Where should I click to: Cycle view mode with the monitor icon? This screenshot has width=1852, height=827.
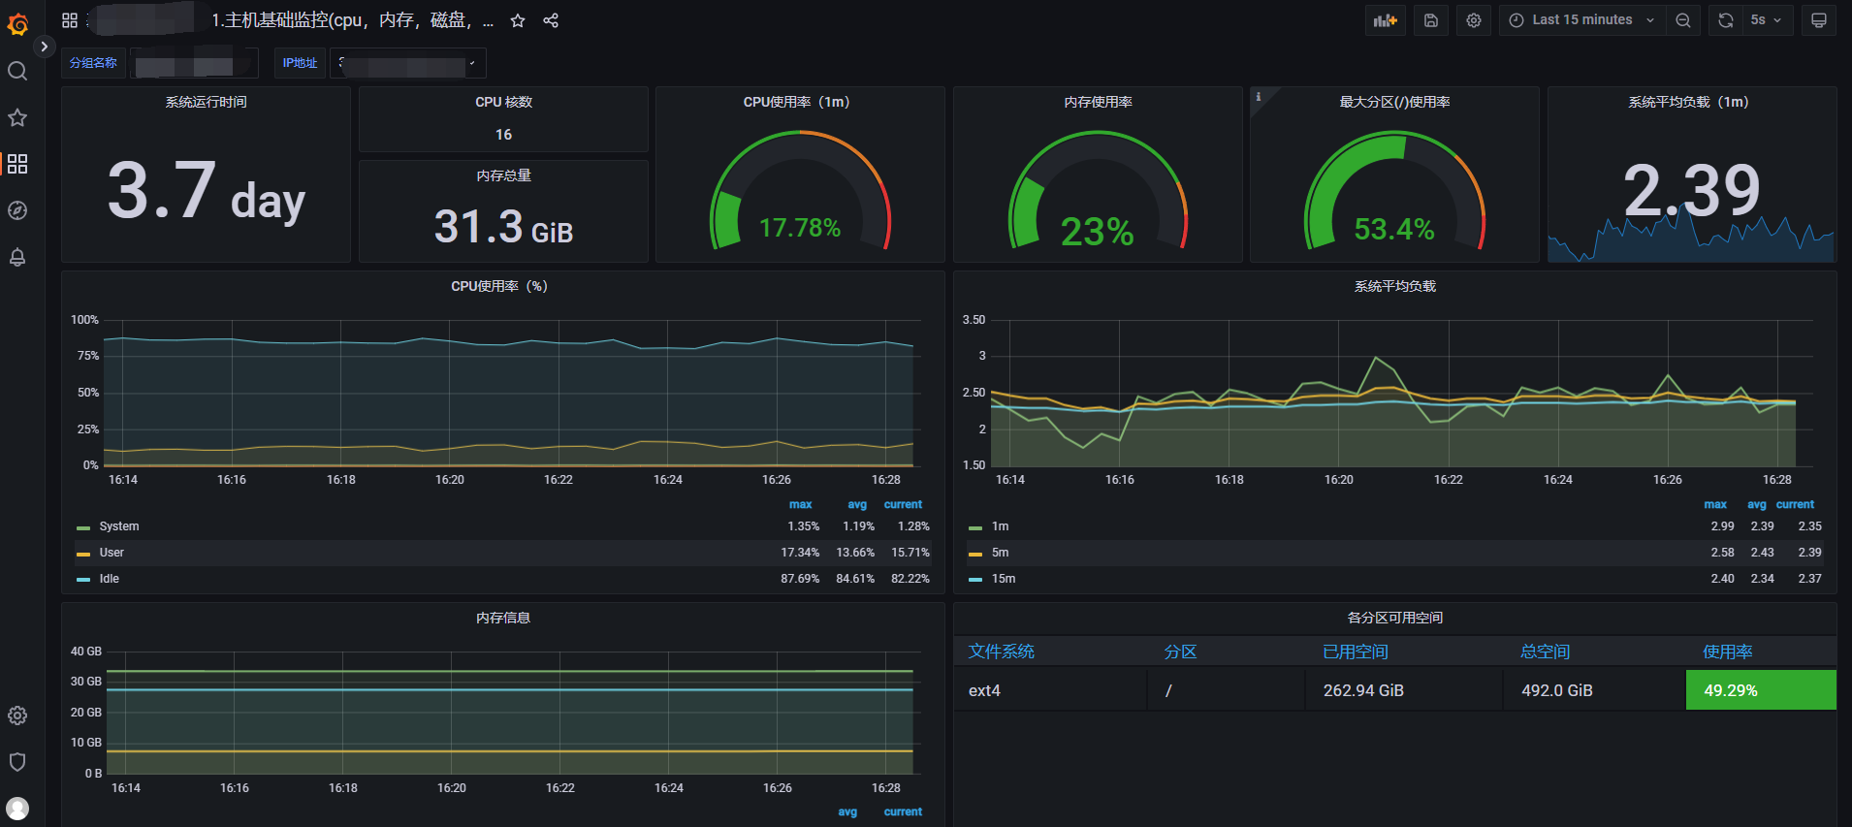point(1819,20)
